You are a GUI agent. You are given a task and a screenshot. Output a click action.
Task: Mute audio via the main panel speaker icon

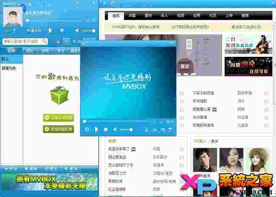coord(77,31)
